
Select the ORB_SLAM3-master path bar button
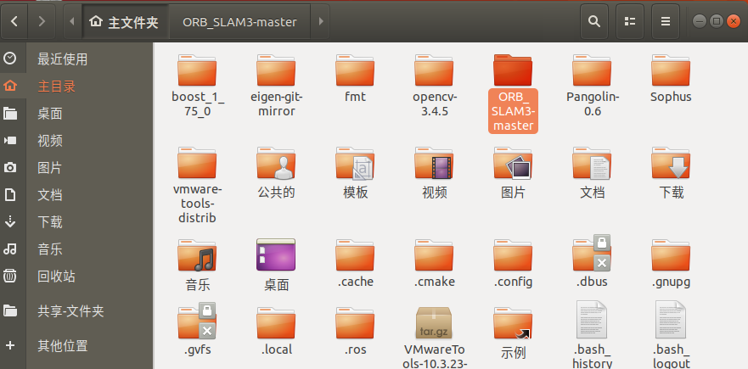pyautogui.click(x=239, y=22)
